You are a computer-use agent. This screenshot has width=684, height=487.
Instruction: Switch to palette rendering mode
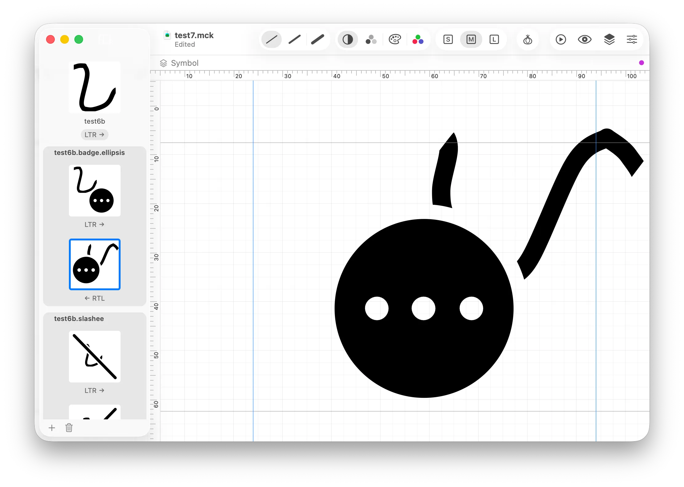[x=395, y=39]
